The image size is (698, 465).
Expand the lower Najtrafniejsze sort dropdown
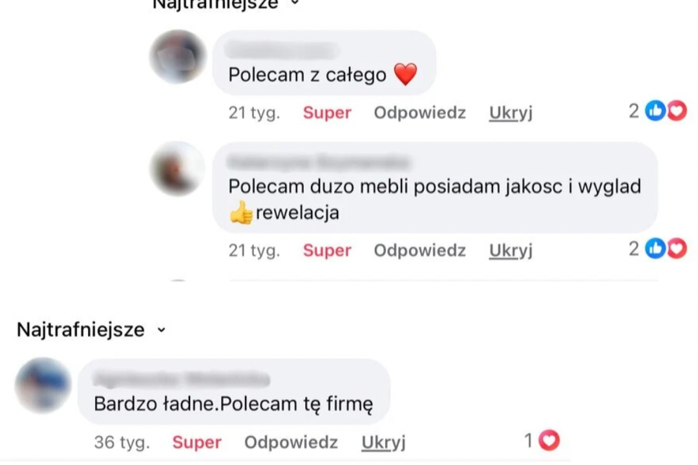pos(91,330)
